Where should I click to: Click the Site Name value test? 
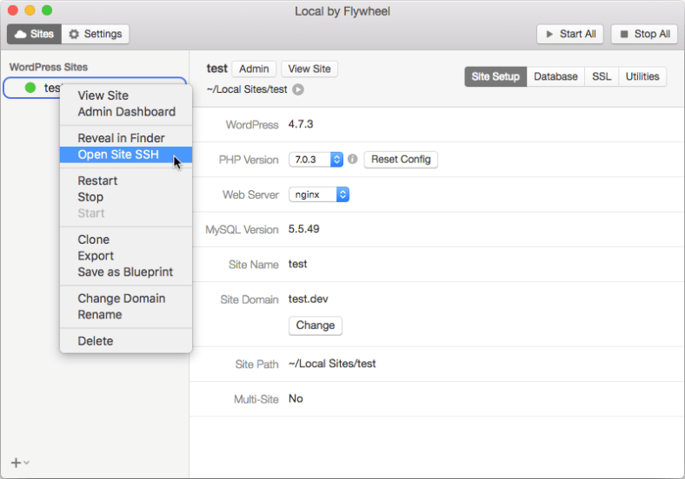[x=297, y=264]
